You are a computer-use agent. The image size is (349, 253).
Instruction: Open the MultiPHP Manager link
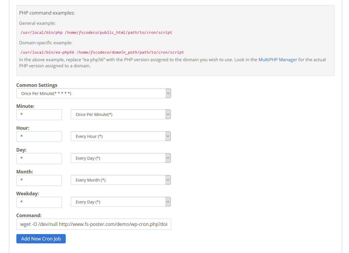tap(277, 59)
